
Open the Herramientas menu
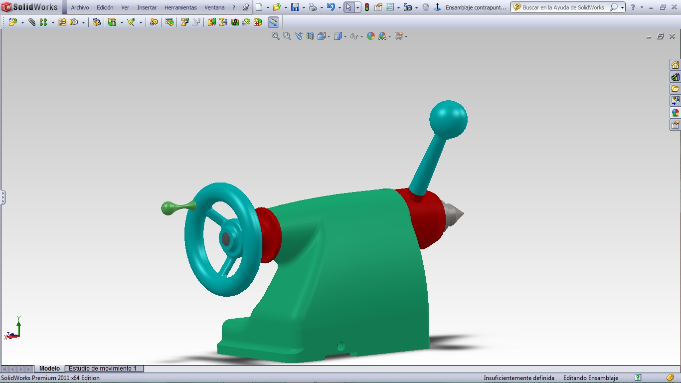point(180,7)
